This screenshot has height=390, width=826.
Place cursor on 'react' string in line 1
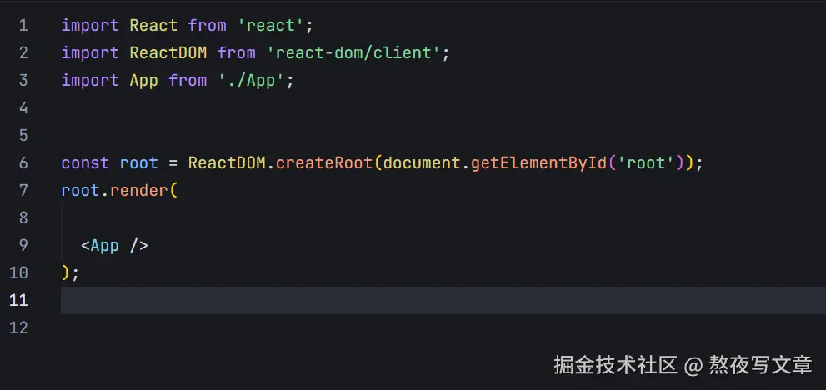click(x=270, y=25)
